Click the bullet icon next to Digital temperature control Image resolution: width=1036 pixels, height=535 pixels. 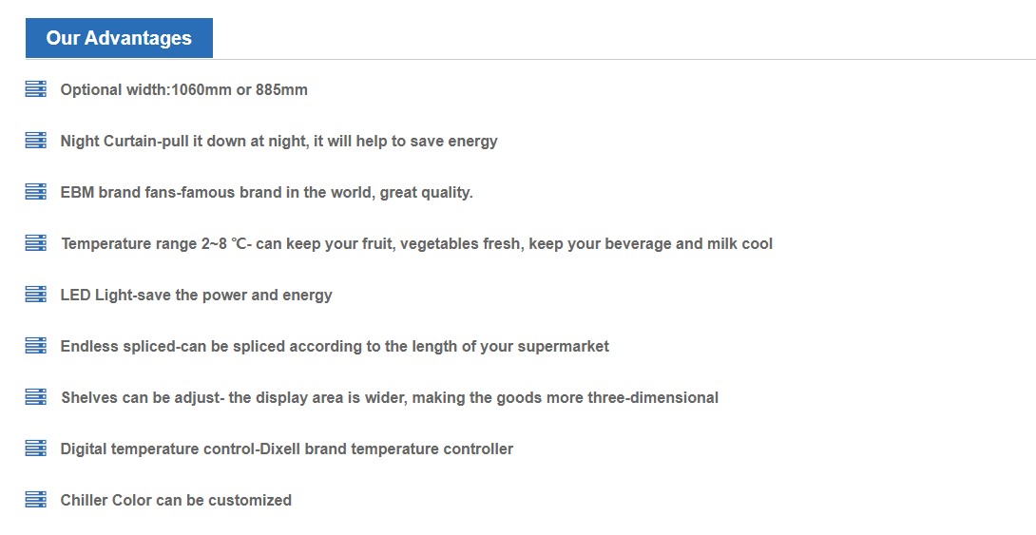point(35,449)
